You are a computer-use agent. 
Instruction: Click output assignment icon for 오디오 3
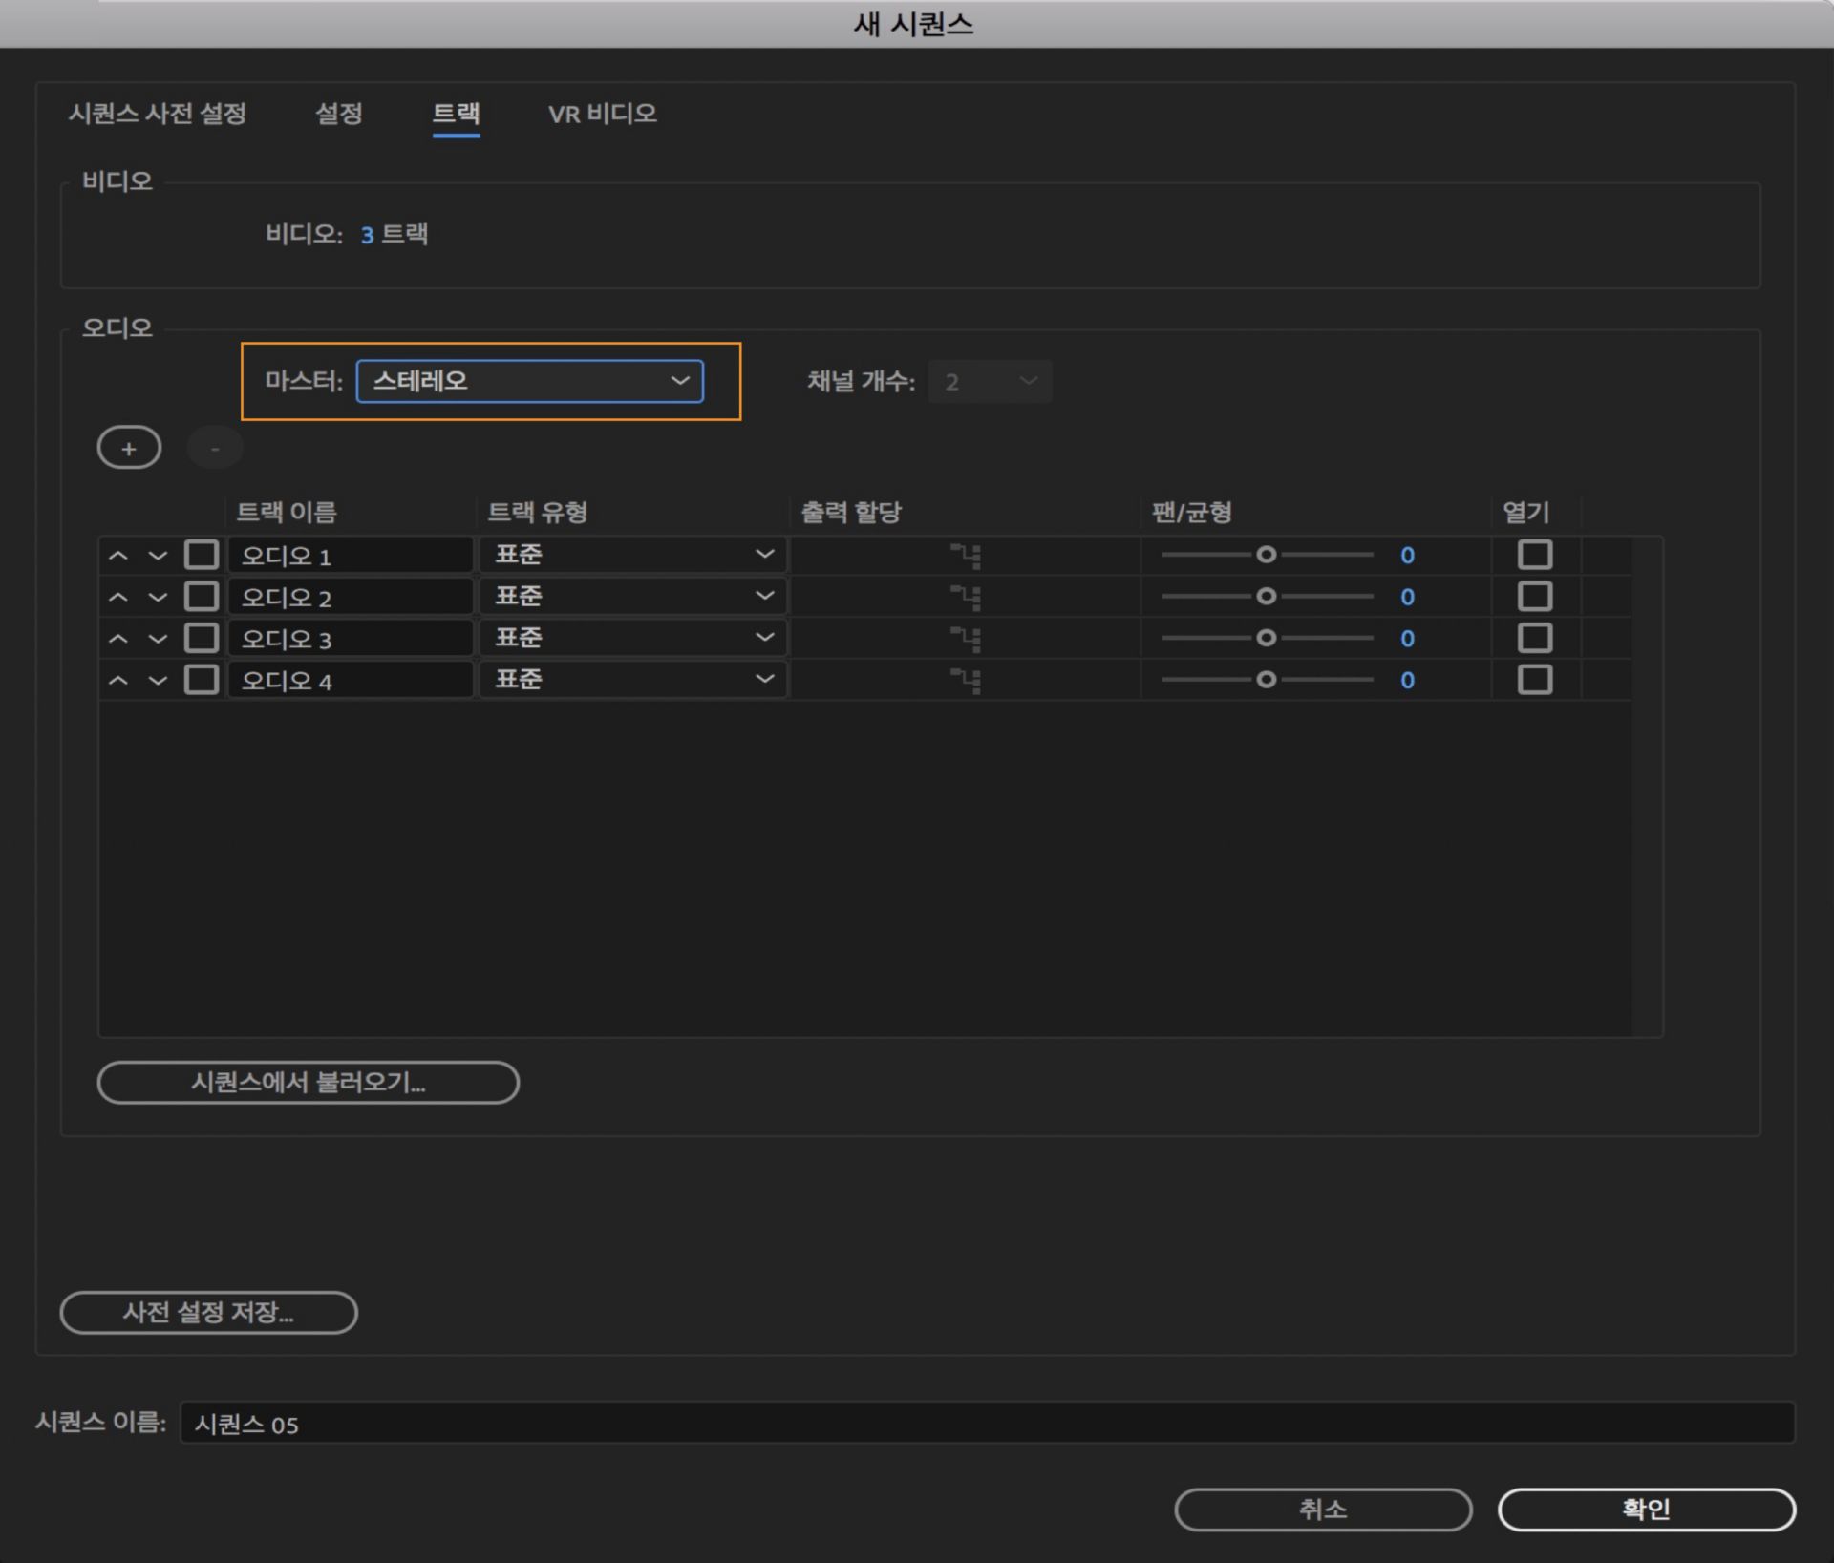966,638
